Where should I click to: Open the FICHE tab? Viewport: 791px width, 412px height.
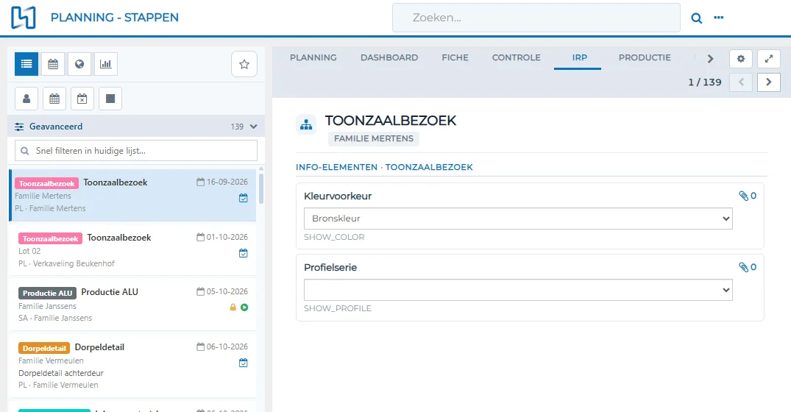455,57
